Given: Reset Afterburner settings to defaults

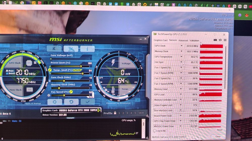Looking at the screenshot, I should (71, 102).
